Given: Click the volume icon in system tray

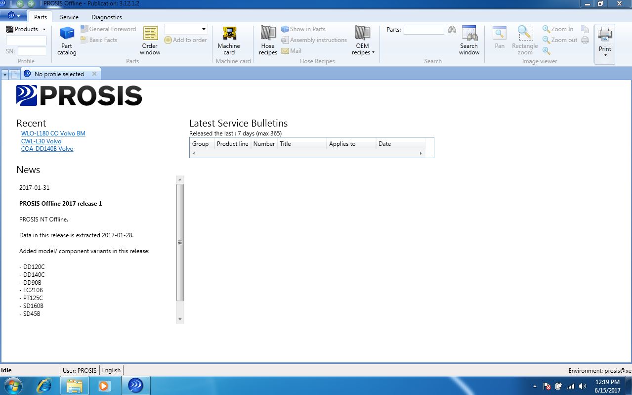Looking at the screenshot, I should click(x=583, y=386).
